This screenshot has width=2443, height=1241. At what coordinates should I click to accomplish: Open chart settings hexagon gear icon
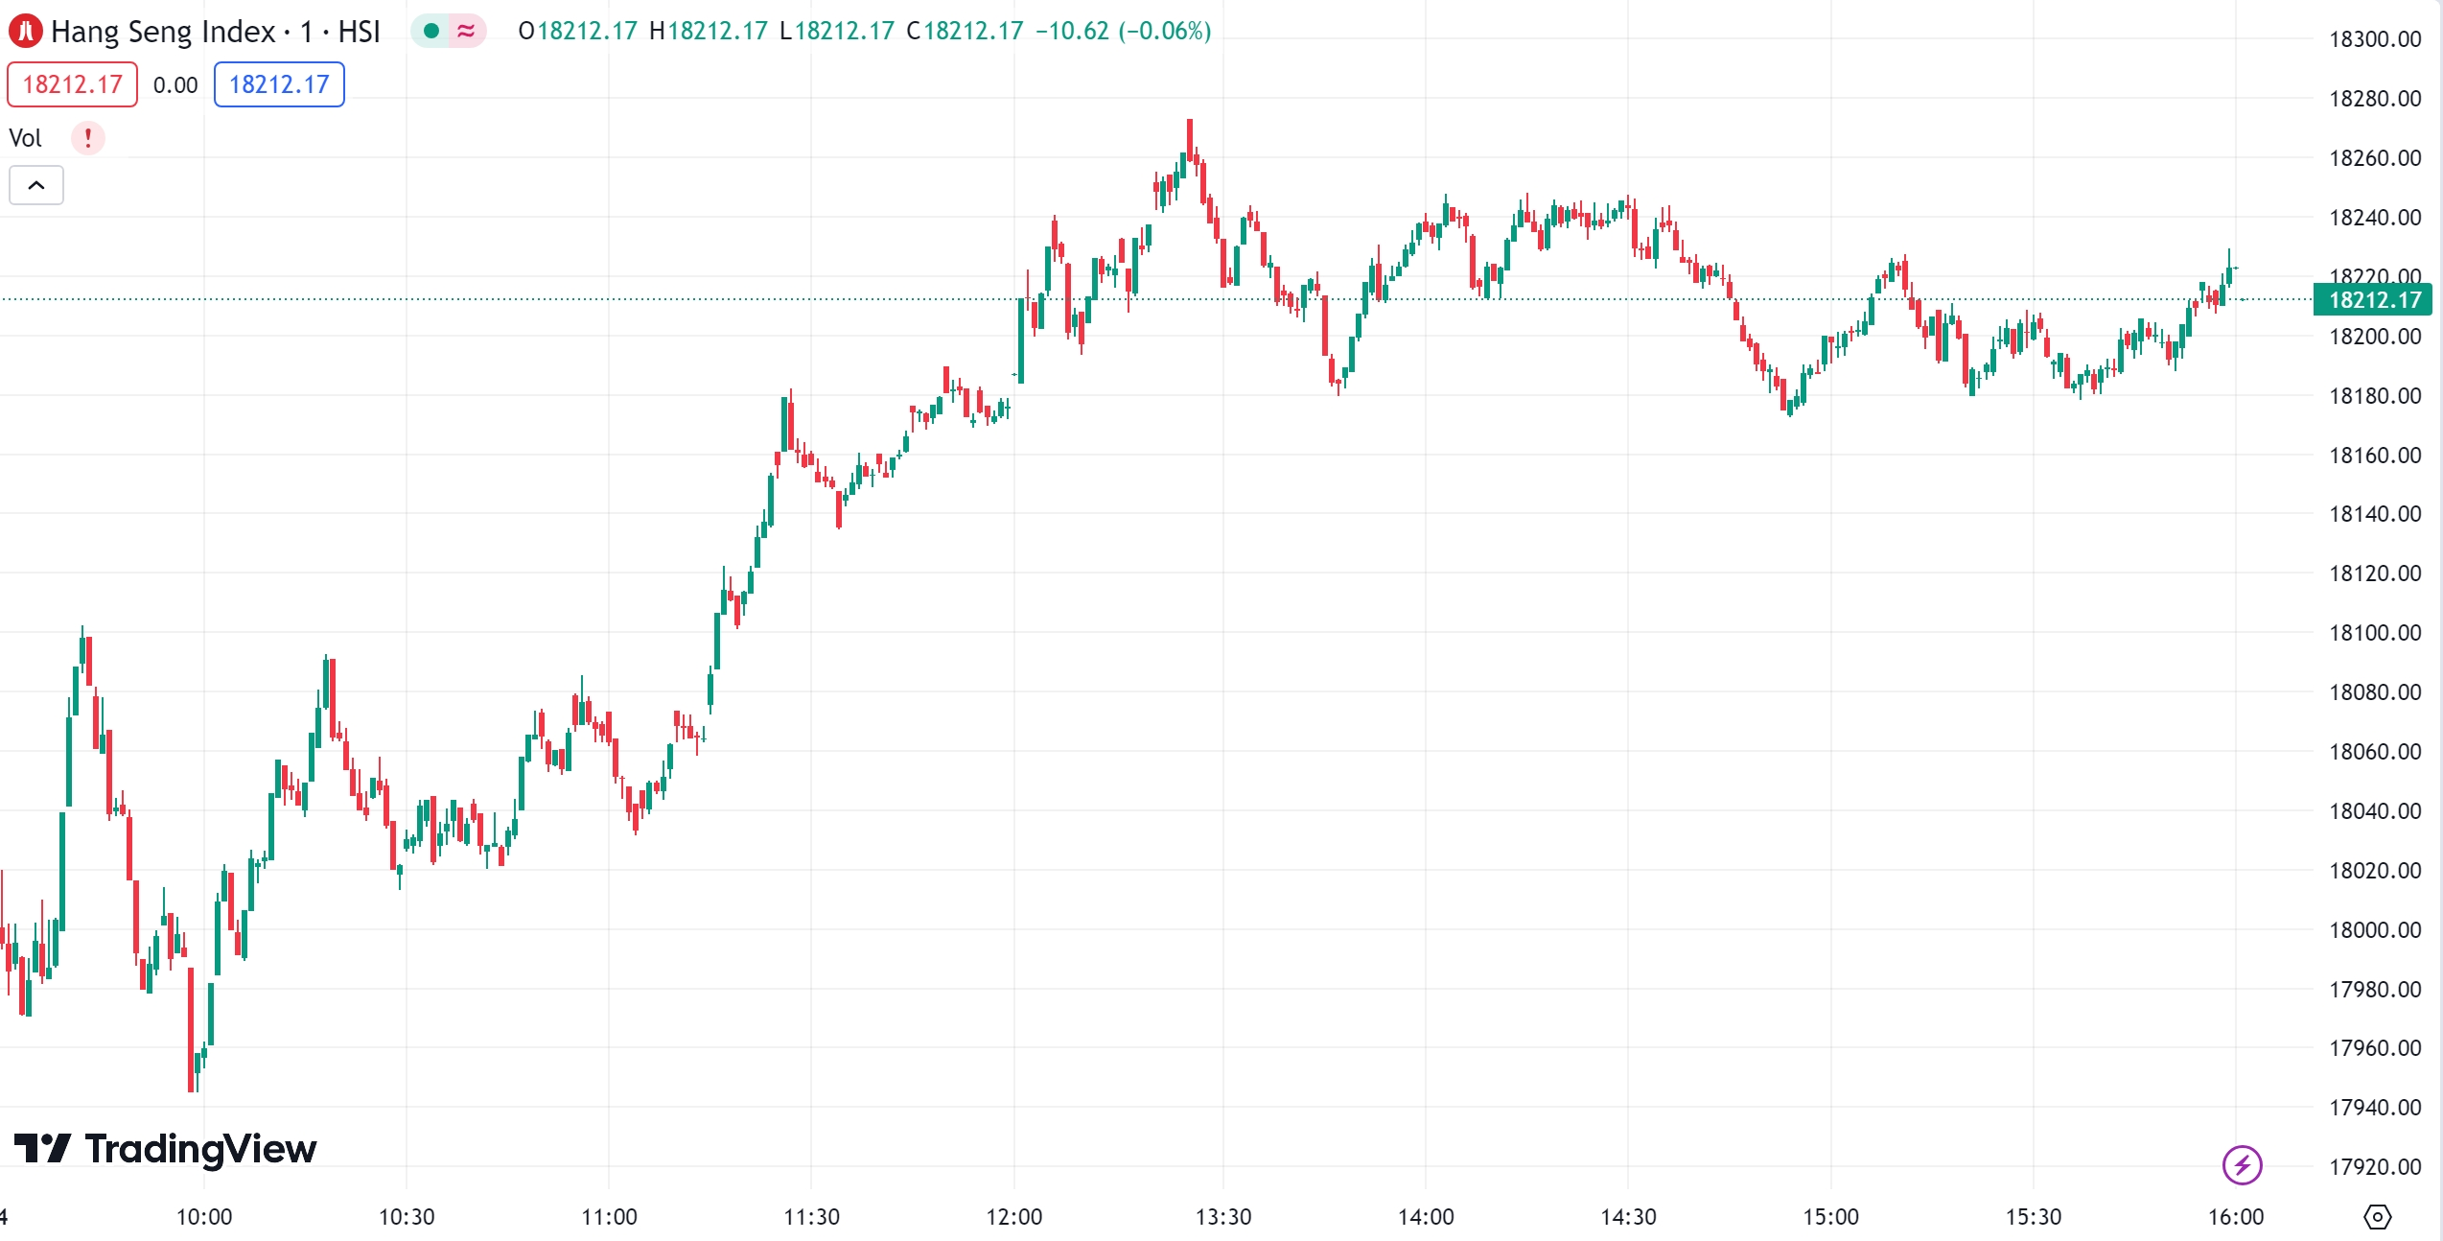[2377, 1217]
